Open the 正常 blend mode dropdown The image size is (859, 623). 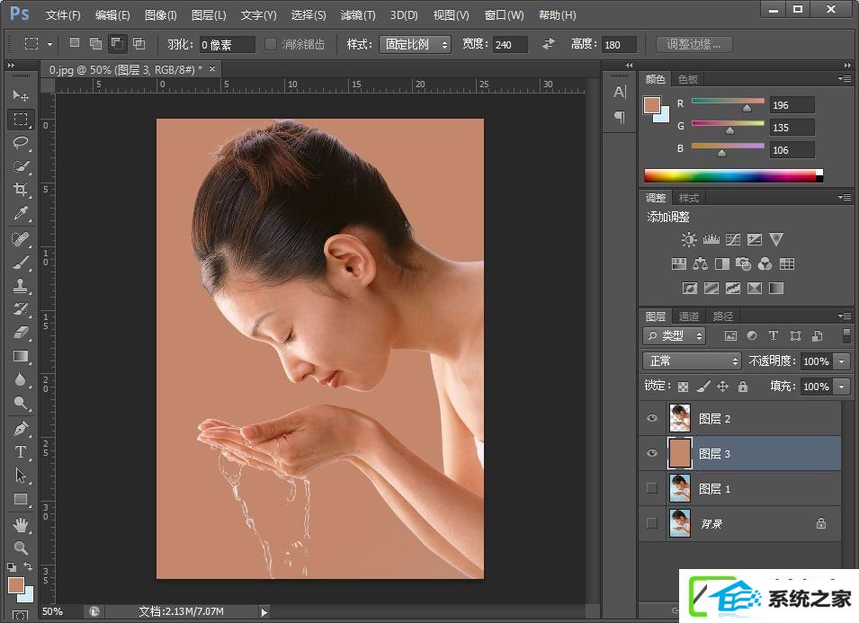[x=691, y=360]
